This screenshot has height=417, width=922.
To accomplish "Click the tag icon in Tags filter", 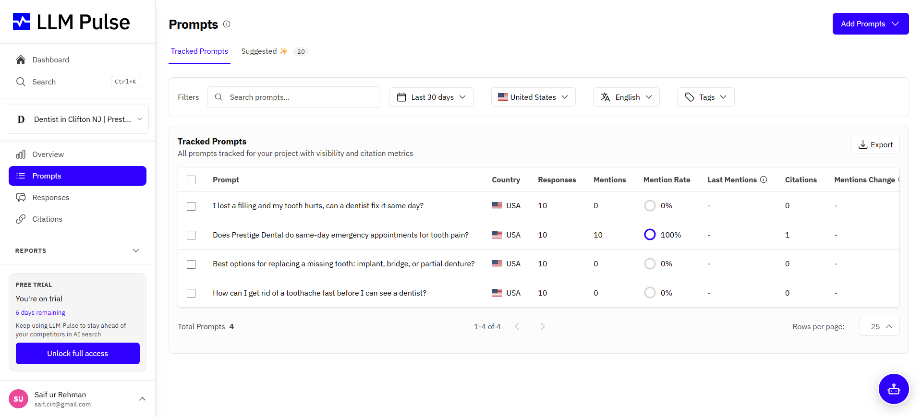I will pos(690,97).
